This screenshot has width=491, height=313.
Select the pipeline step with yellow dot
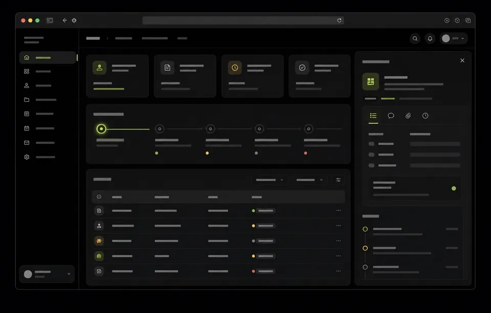pyautogui.click(x=210, y=129)
